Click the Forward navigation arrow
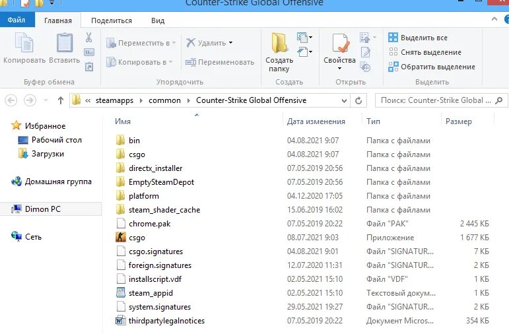 click(30, 100)
